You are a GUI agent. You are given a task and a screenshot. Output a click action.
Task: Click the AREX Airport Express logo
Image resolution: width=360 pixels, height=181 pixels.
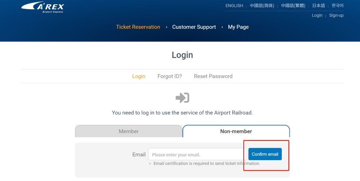(x=42, y=7)
